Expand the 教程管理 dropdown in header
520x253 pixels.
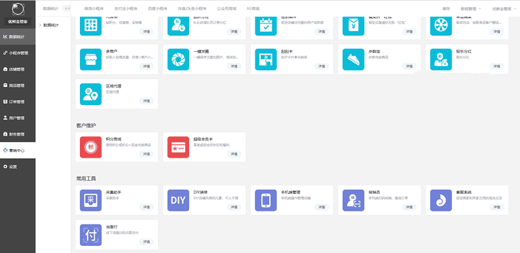click(471, 9)
